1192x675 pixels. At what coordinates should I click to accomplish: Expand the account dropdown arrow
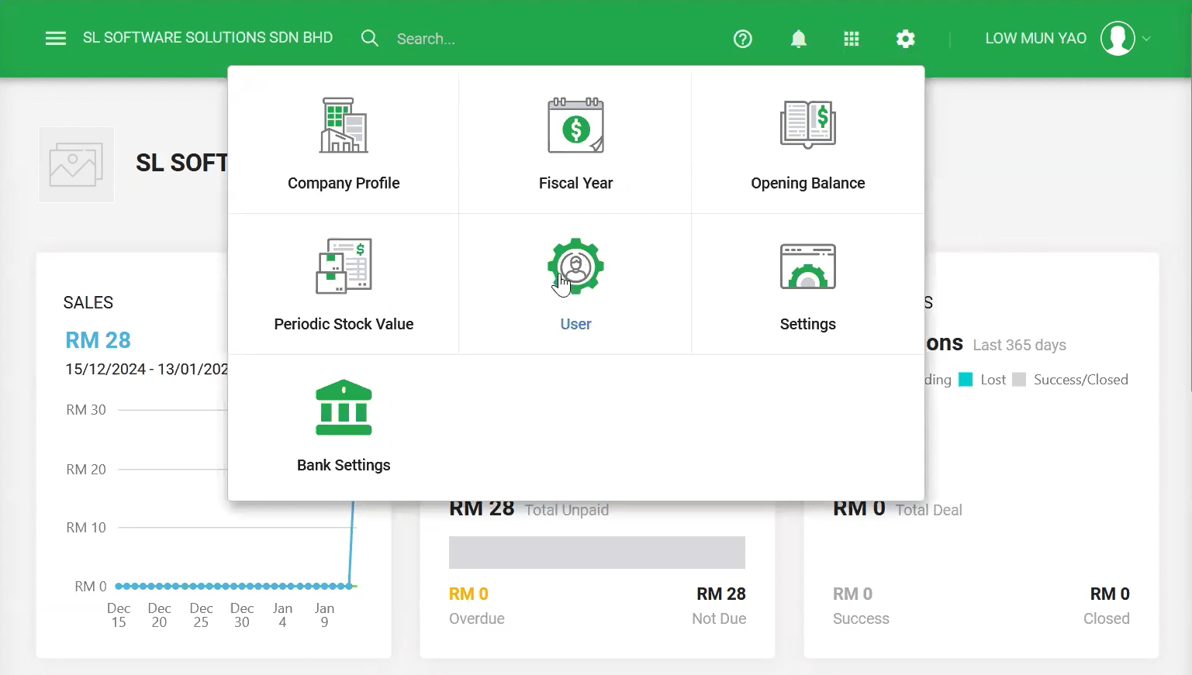tap(1146, 39)
